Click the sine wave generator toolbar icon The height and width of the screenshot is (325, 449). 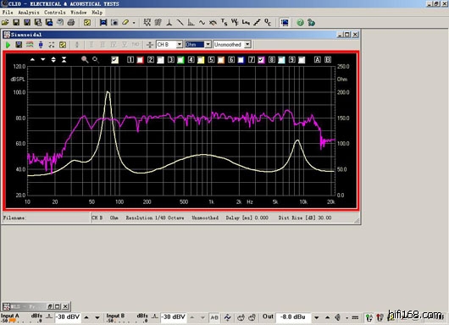coord(202,22)
